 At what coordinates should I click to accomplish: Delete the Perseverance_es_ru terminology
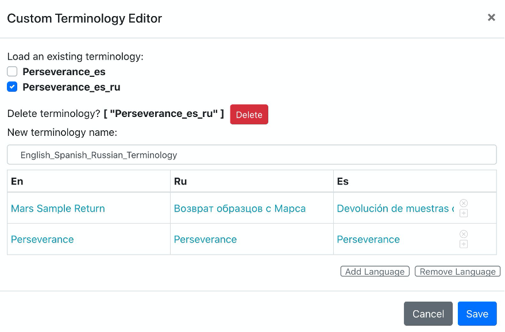[249, 114]
